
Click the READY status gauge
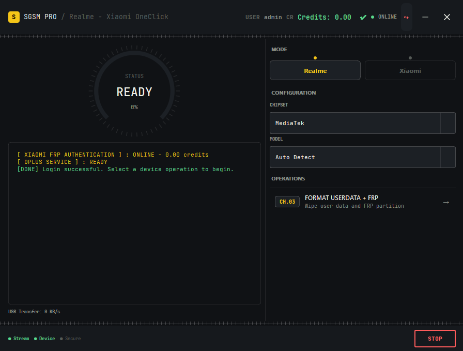tap(134, 91)
